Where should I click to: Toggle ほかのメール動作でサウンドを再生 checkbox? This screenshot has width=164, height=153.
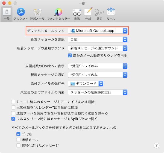[70, 55]
